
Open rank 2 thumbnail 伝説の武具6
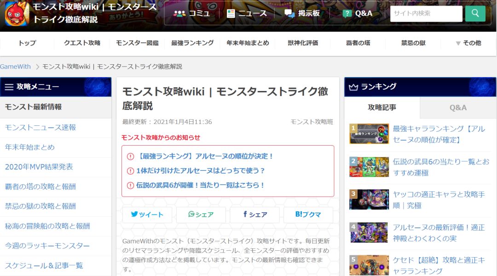coord(369,167)
